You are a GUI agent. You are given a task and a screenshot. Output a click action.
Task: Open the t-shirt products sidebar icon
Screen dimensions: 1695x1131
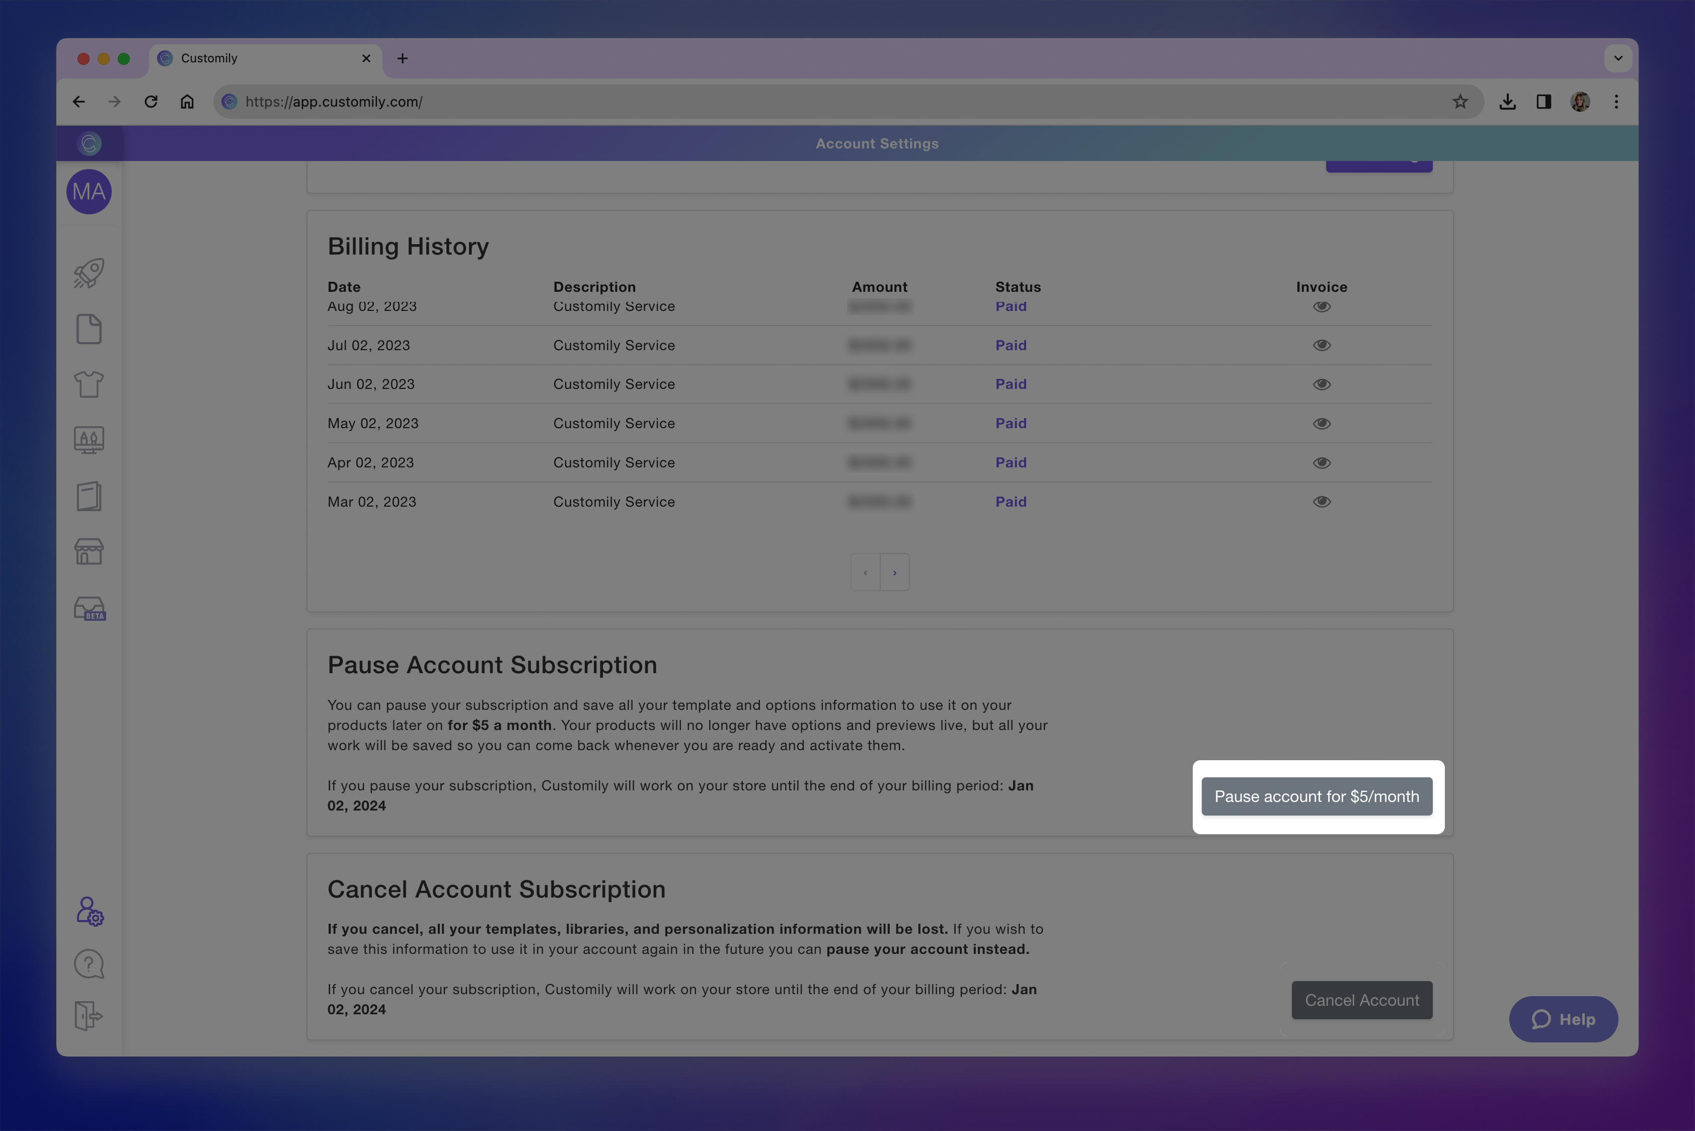click(89, 384)
